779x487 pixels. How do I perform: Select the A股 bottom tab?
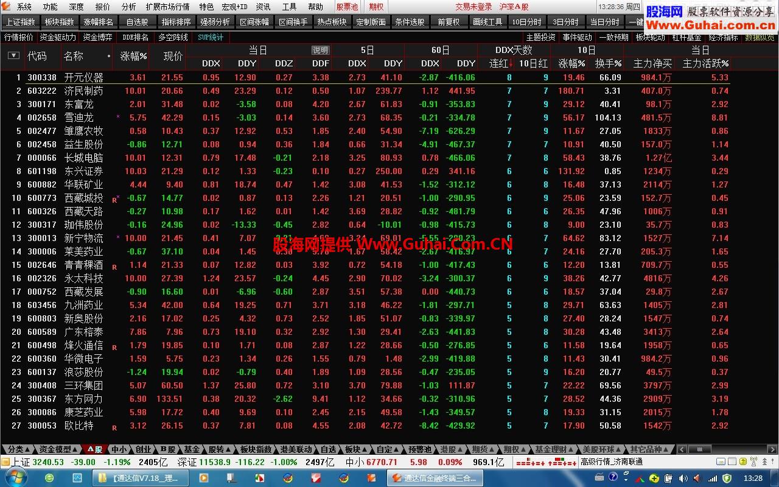point(95,449)
